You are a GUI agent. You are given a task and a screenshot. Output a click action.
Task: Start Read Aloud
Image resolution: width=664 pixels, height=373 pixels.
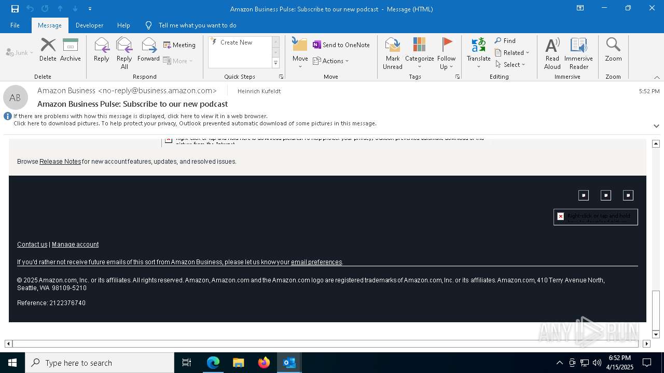tap(552, 53)
